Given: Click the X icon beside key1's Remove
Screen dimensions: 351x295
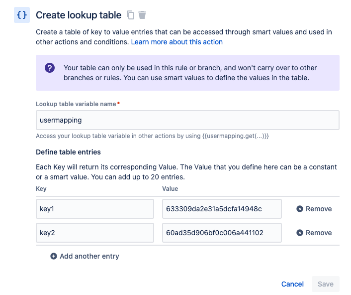Looking at the screenshot, I should click(299, 209).
